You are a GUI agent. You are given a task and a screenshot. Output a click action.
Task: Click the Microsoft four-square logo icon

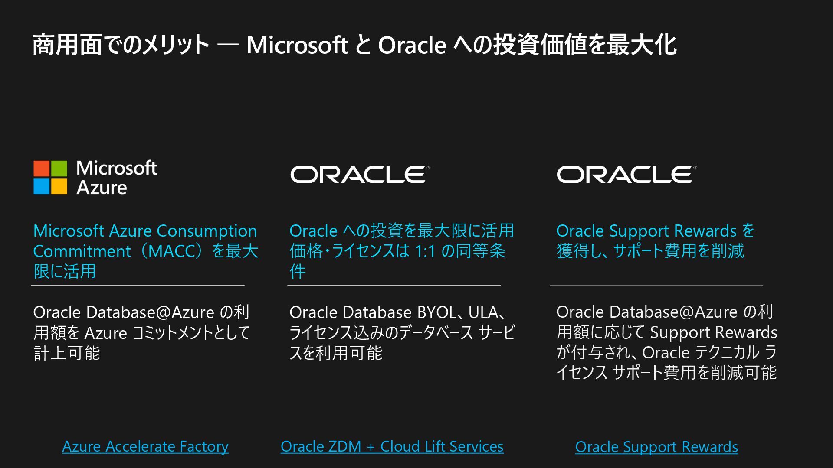[50, 177]
